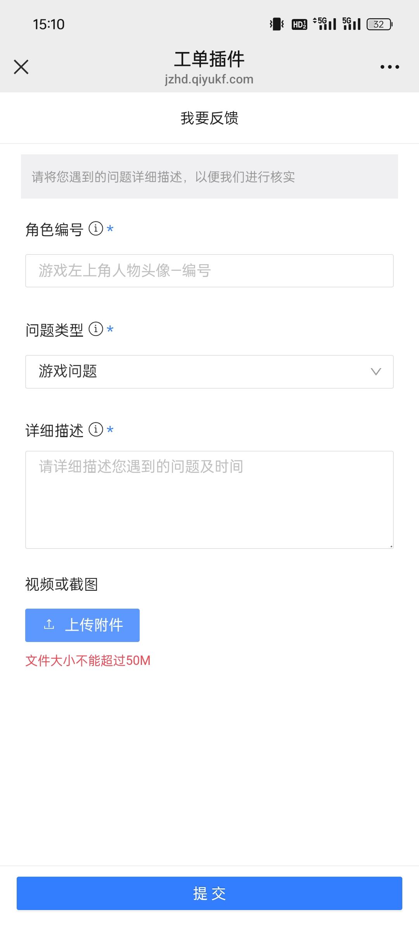
Task: Click the 上传附件 attachment button
Action: point(83,625)
